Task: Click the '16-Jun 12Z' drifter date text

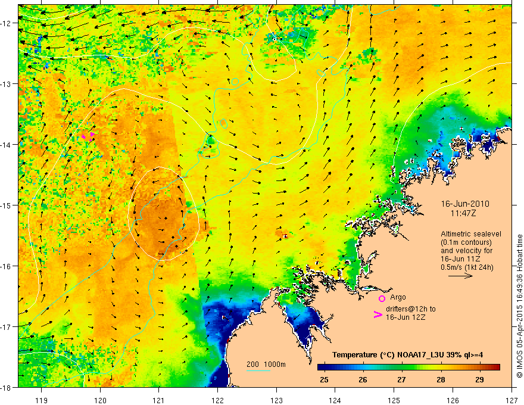Action: click(x=406, y=317)
